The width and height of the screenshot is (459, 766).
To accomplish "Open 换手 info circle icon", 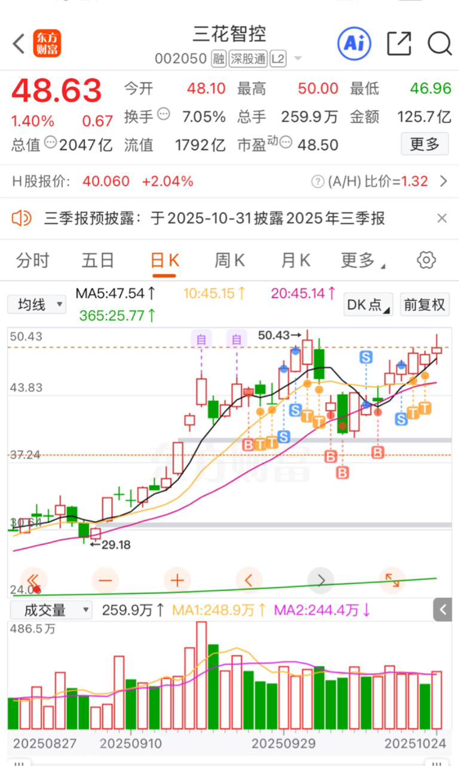I will pyautogui.click(x=163, y=114).
